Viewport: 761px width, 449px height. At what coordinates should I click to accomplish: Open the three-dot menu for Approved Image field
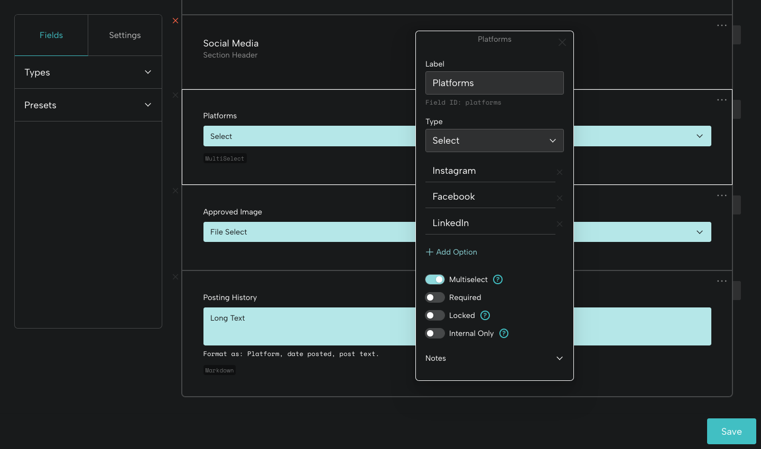[722, 195]
